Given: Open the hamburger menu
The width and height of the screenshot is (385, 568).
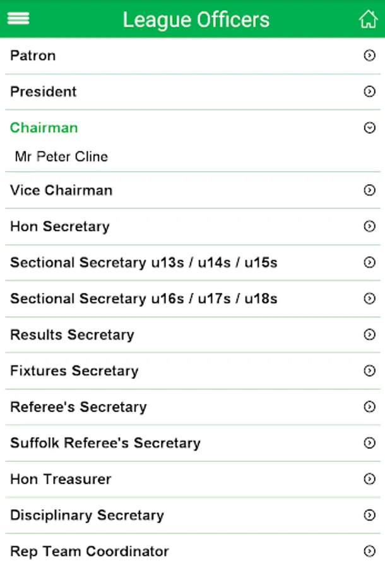Looking at the screenshot, I should pos(18,19).
